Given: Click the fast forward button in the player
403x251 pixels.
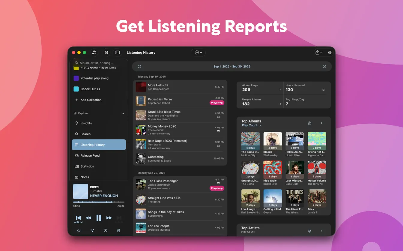Looking at the screenshot, I should (x=109, y=218).
